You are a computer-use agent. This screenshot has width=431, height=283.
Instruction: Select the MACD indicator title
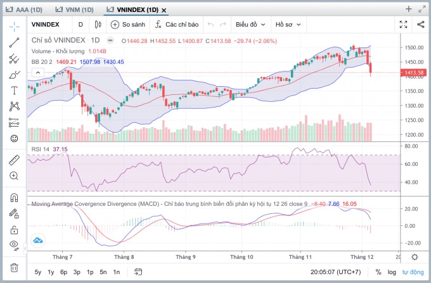(169, 204)
